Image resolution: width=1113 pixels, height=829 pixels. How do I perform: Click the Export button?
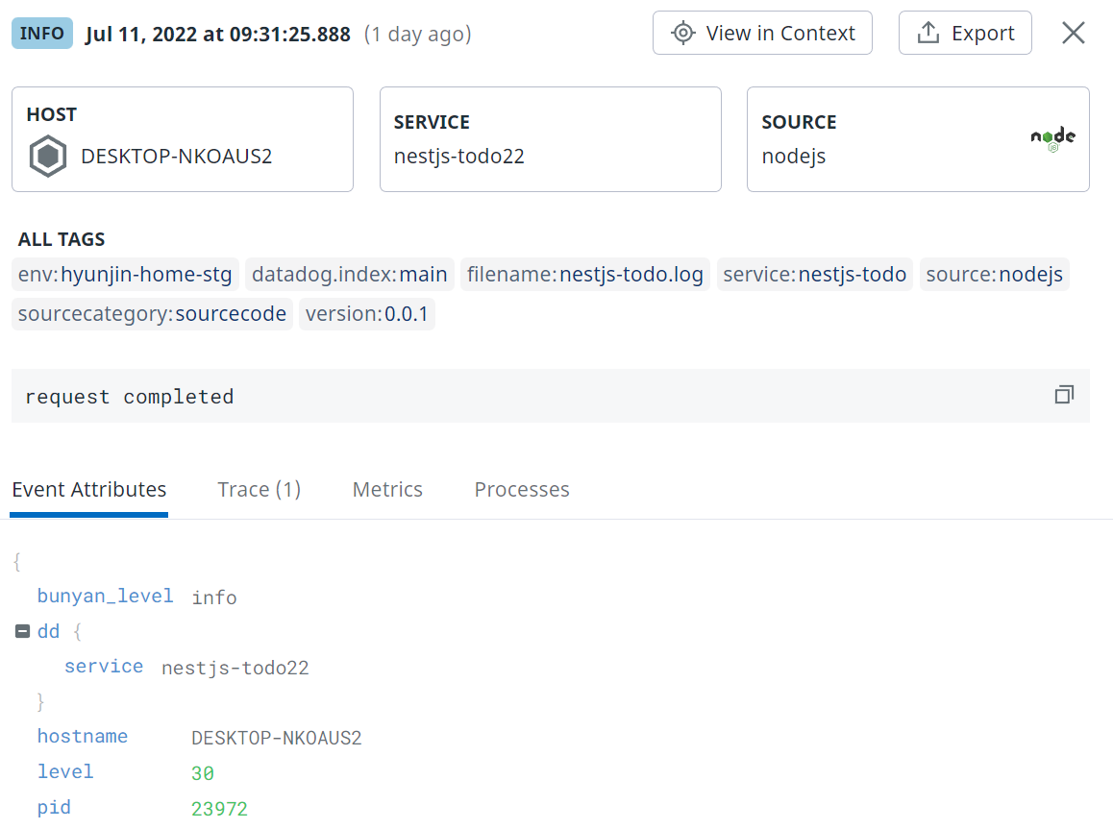965,33
